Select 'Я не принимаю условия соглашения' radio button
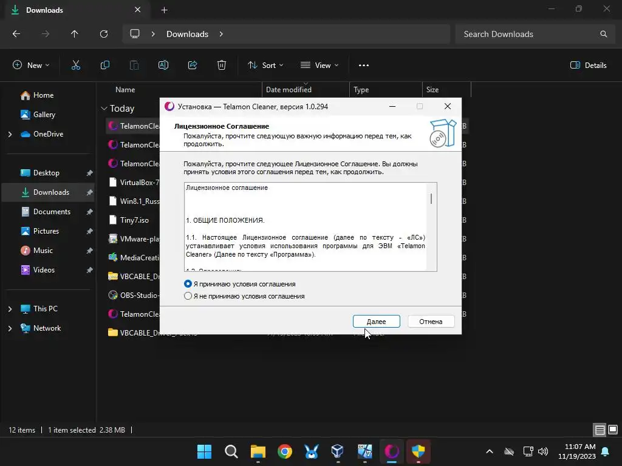Image resolution: width=622 pixels, height=466 pixels. (188, 296)
